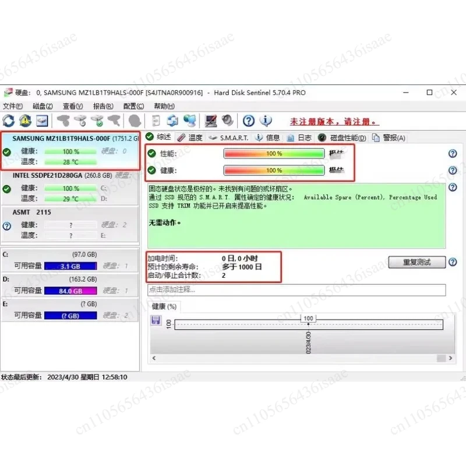This screenshot has height=466, width=466.
Task: Open the 查看(V) menu
Action: (73, 106)
